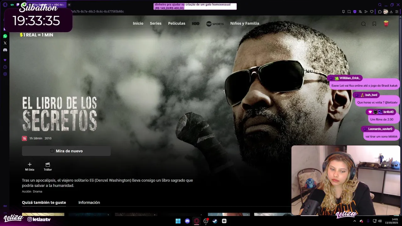Click the taskbar volume speaker icon

(380, 221)
